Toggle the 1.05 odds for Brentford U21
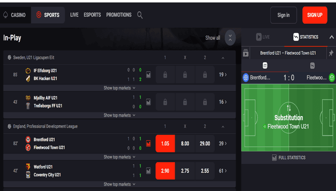This screenshot has width=336, height=191. (165, 144)
